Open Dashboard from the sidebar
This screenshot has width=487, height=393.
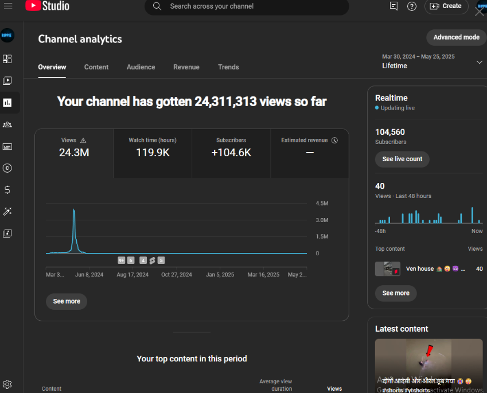(7, 59)
